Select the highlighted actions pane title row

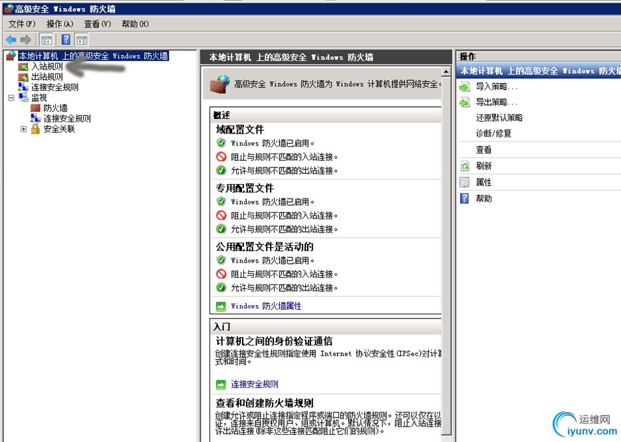(x=539, y=71)
